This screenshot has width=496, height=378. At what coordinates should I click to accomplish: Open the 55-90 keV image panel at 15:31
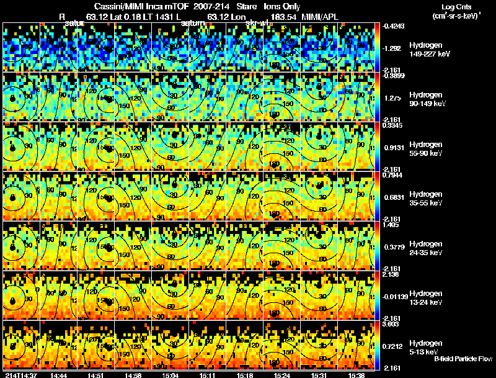tap(319, 146)
